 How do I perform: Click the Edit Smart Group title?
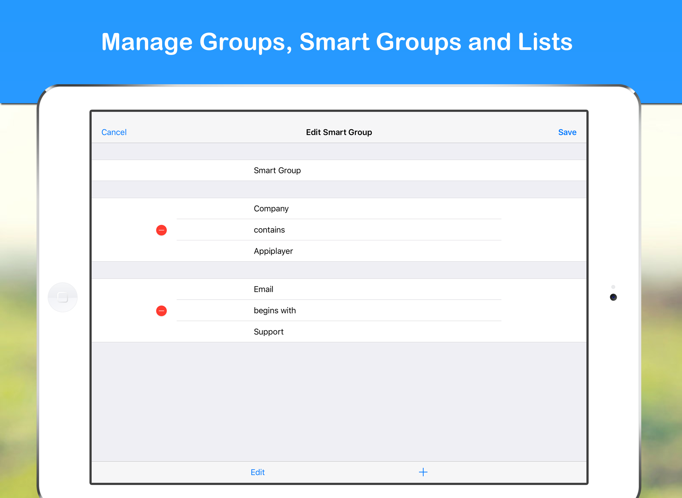coord(339,132)
